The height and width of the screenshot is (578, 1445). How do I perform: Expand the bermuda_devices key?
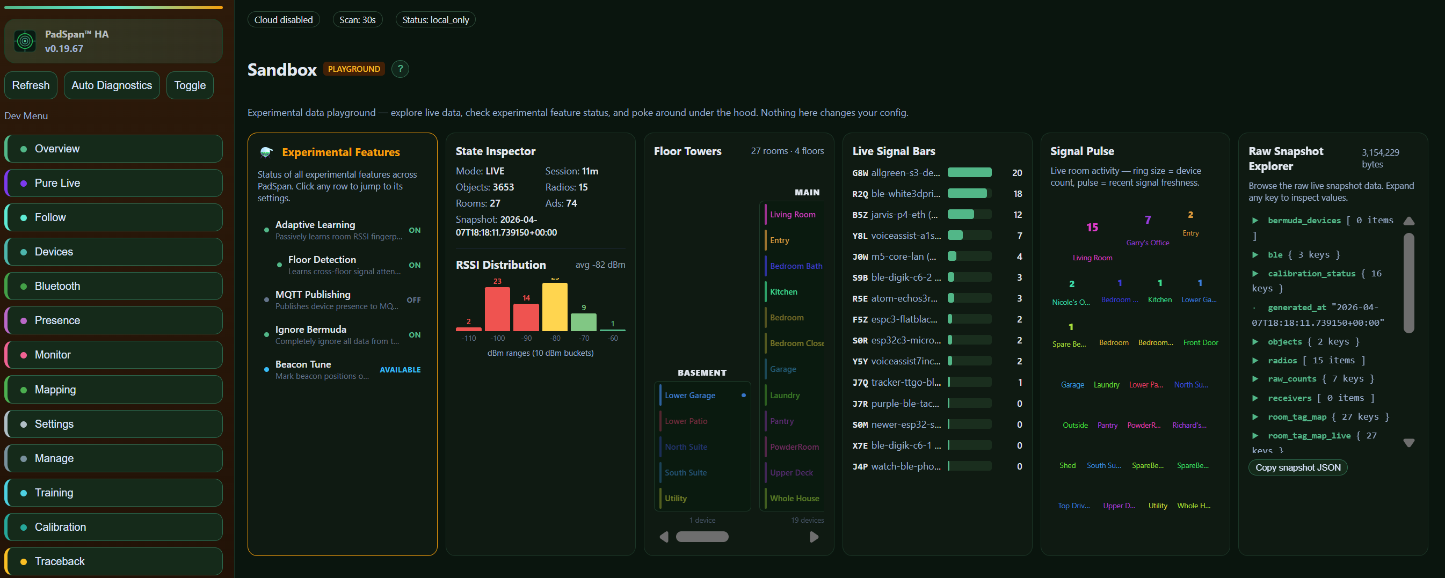click(1255, 221)
